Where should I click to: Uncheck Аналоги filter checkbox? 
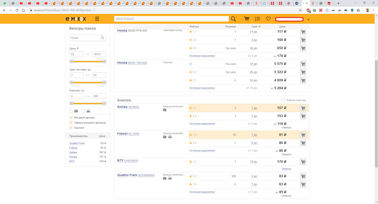click(x=71, y=127)
